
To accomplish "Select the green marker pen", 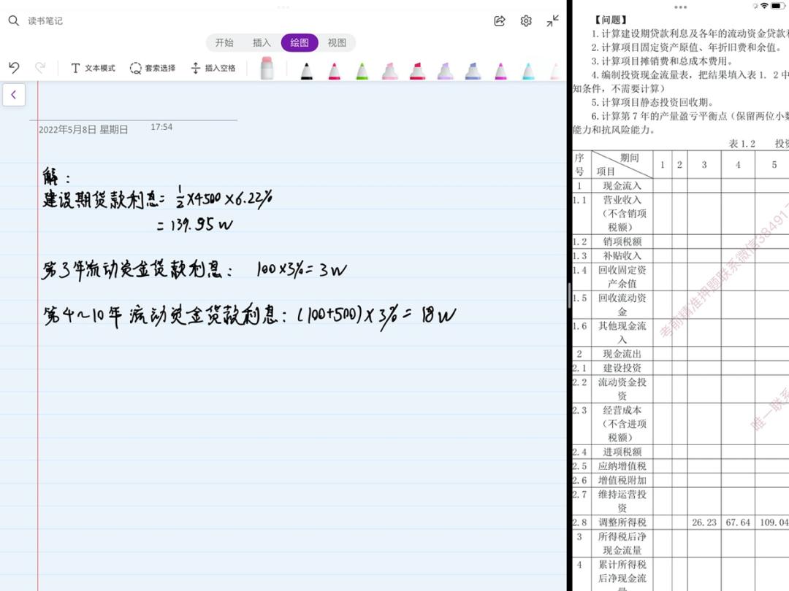I will [x=362, y=70].
